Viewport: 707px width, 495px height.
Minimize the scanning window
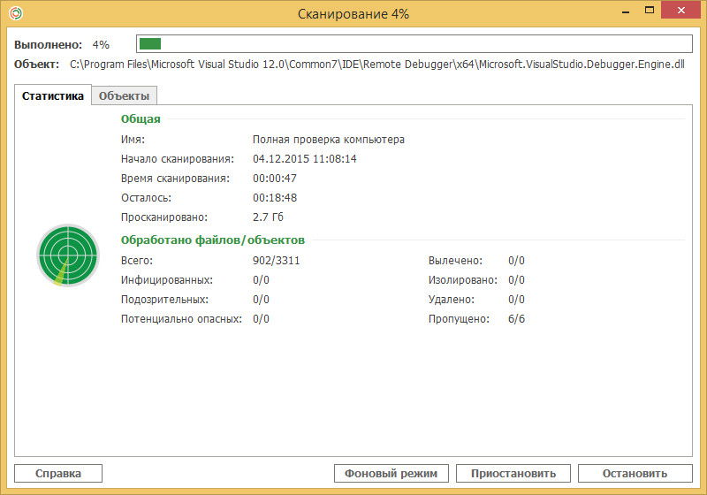tap(626, 11)
